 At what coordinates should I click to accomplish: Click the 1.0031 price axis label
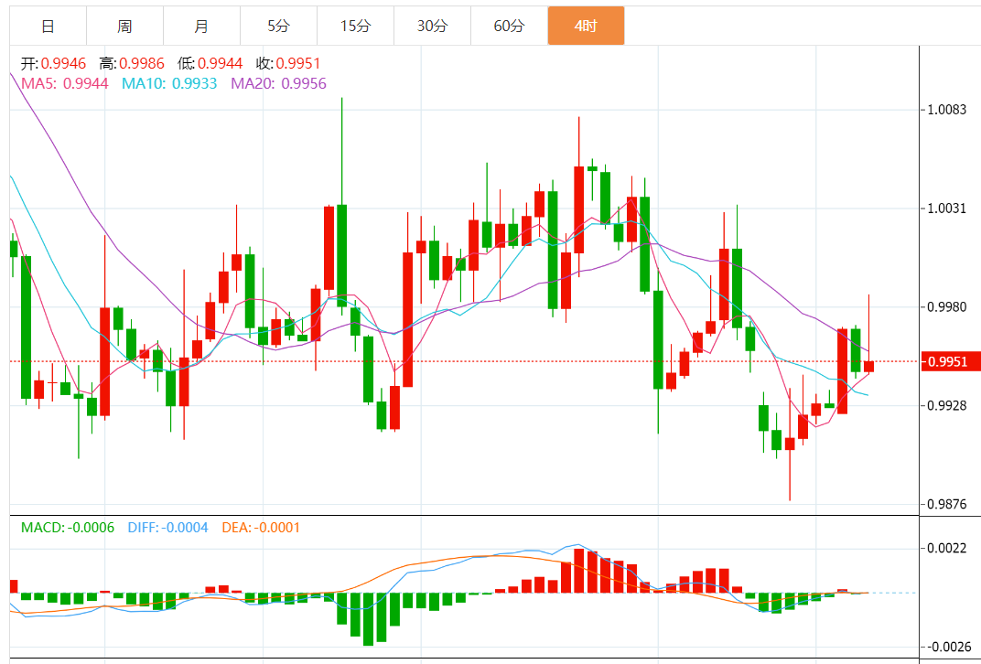[947, 209]
